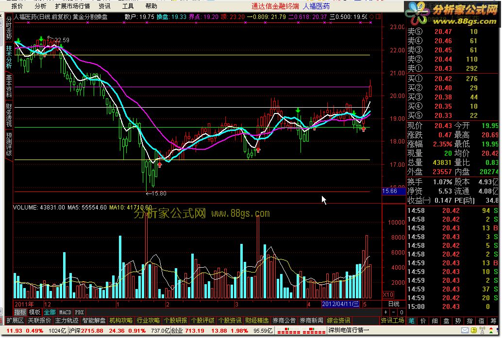Open the 资讯 menu
Viewport: 502px width, 338px height.
point(104,6)
